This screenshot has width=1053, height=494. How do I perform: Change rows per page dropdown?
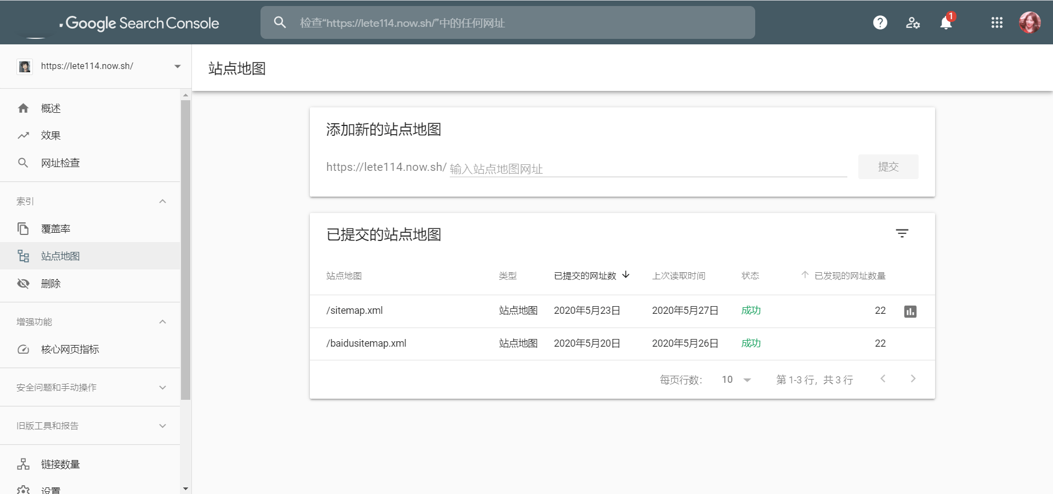click(x=736, y=380)
